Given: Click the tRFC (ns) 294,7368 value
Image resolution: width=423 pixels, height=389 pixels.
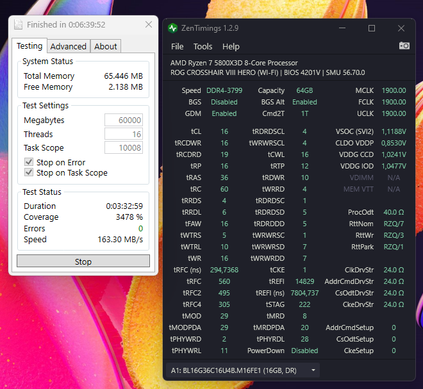Looking at the screenshot, I should coord(224,270).
